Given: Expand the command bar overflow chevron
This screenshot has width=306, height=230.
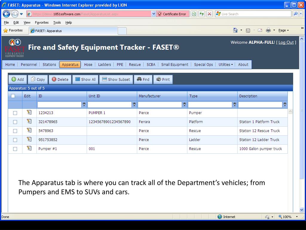Looking at the screenshot, I should click(302, 28).
